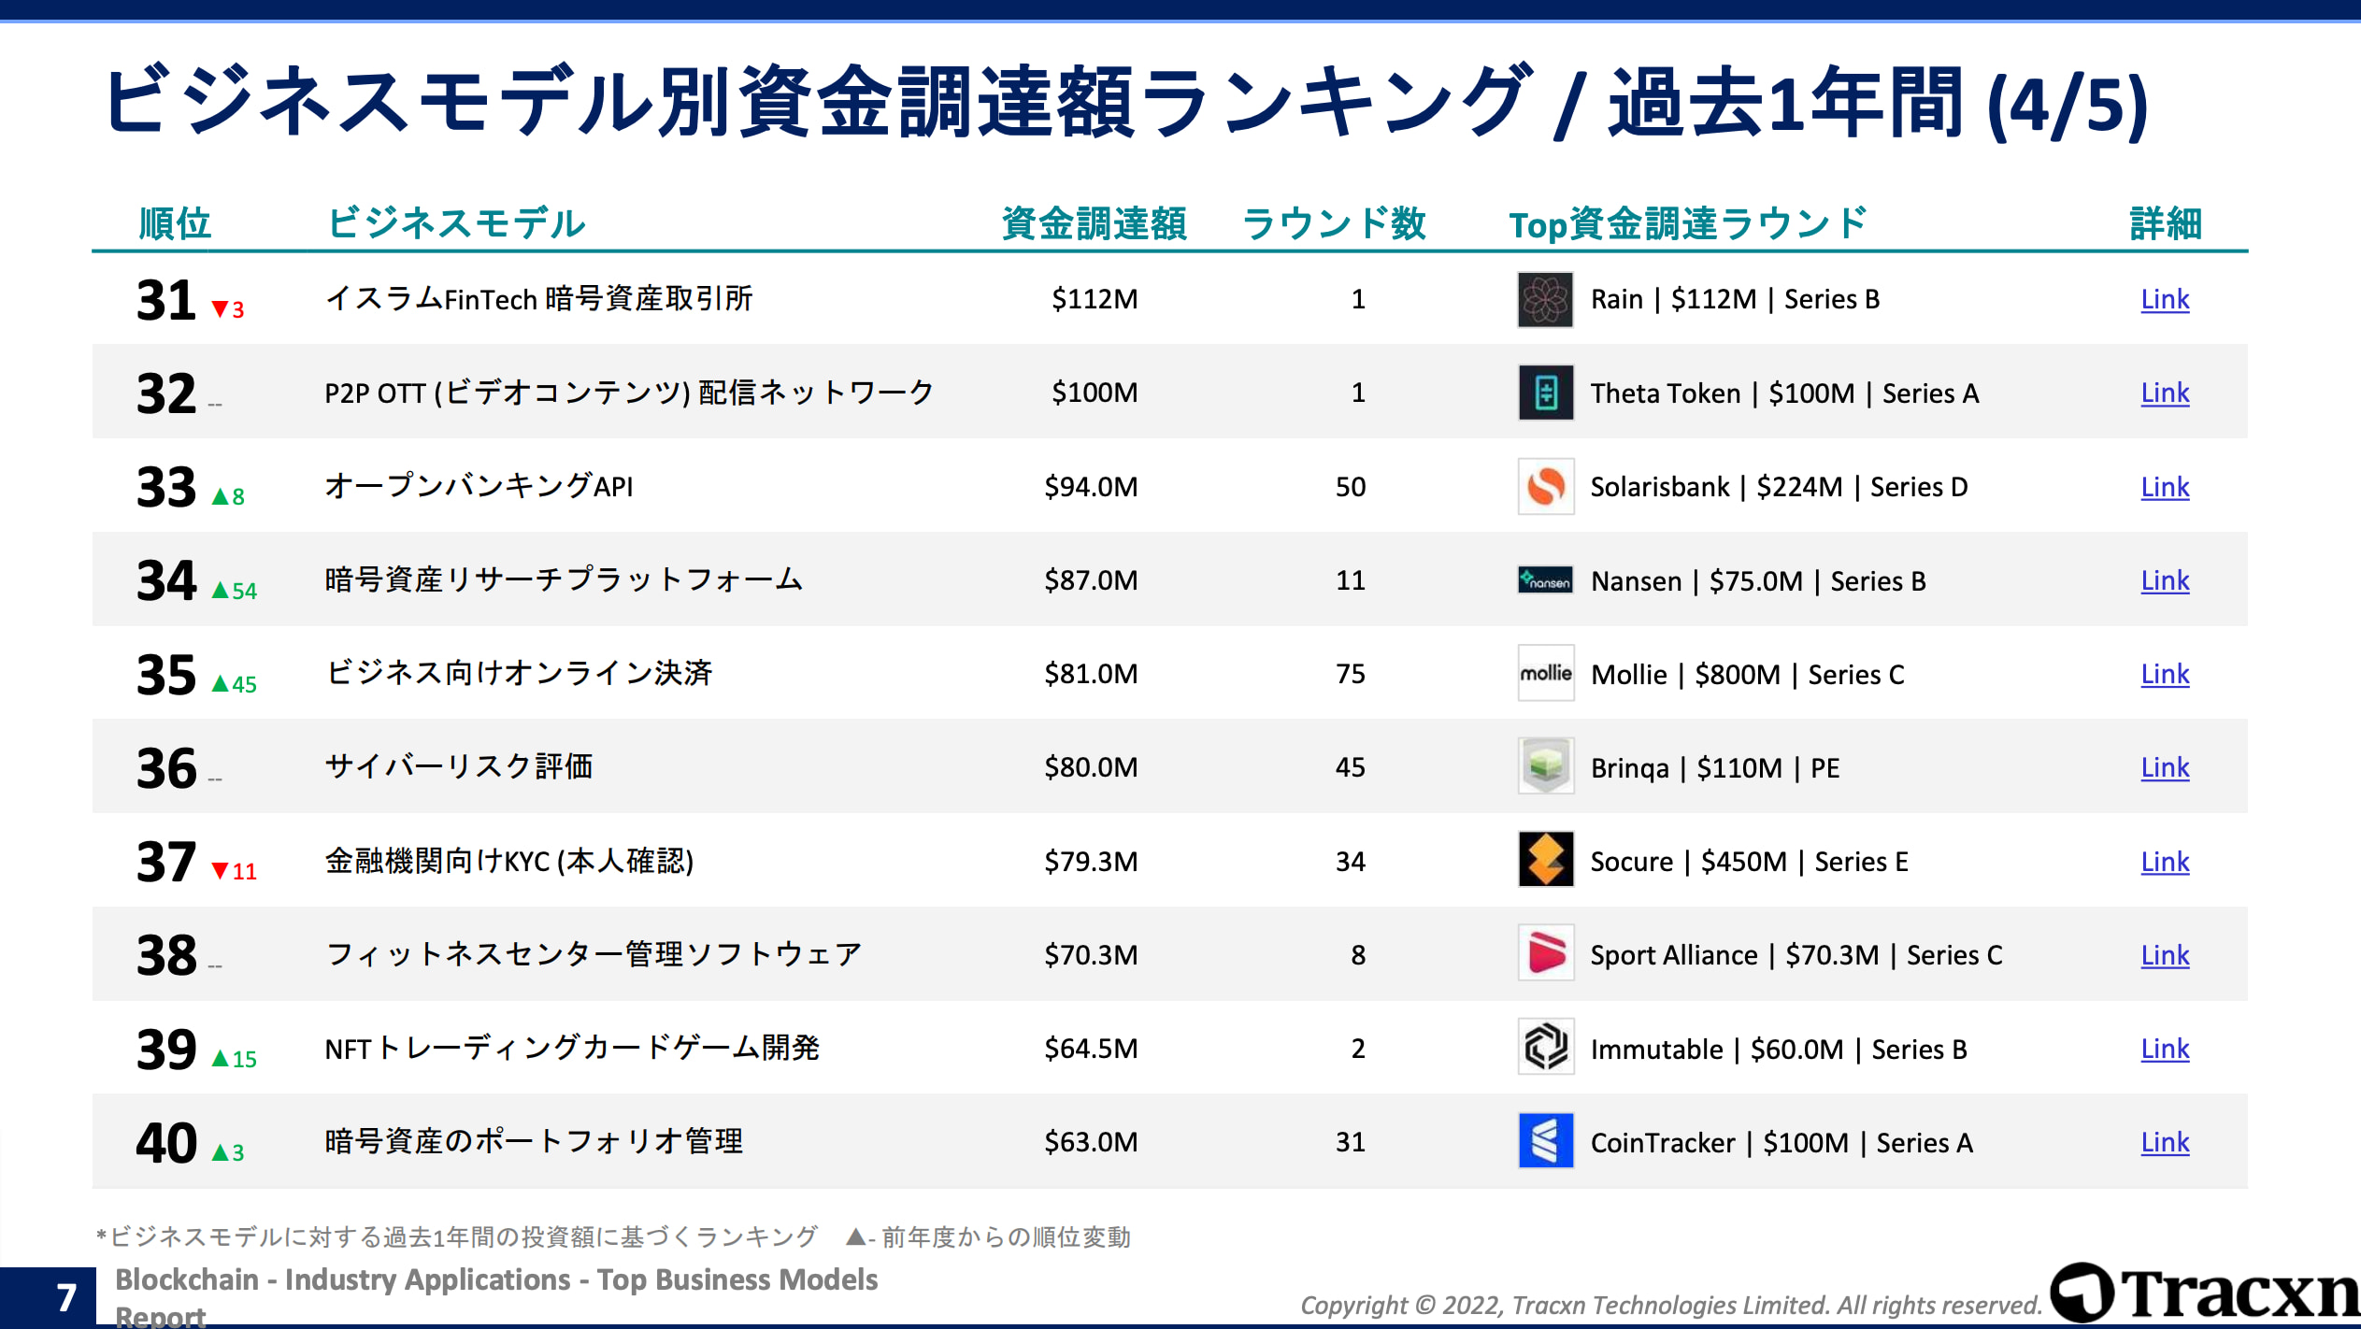The image size is (2361, 1329).
Task: Click the Socure logo icon
Action: click(1544, 861)
